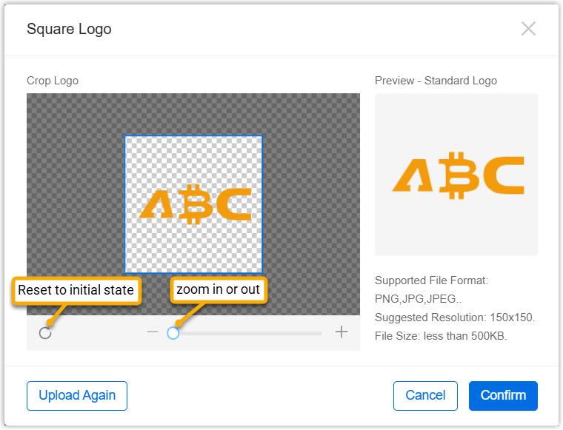Cancel the logo crop
Viewport: 563px width, 430px height.
tap(425, 395)
